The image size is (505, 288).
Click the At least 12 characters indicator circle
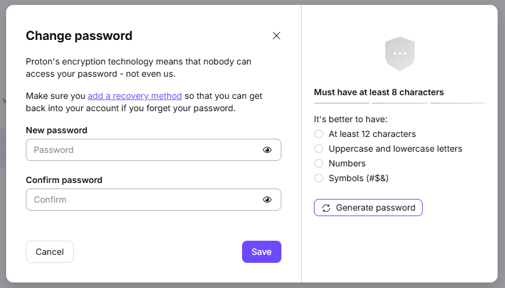(318, 134)
